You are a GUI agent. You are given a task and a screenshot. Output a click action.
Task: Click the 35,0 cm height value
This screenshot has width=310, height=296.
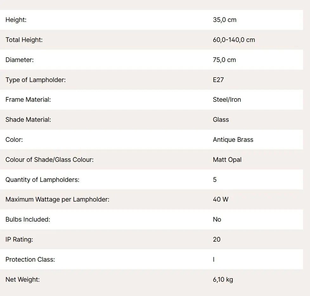225,20
